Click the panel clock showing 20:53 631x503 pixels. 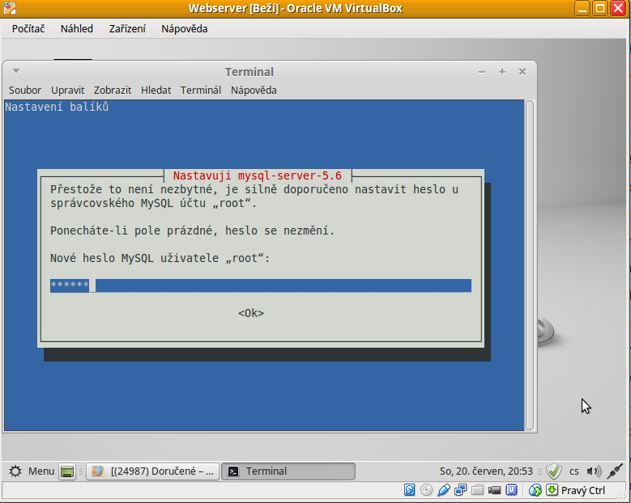486,471
